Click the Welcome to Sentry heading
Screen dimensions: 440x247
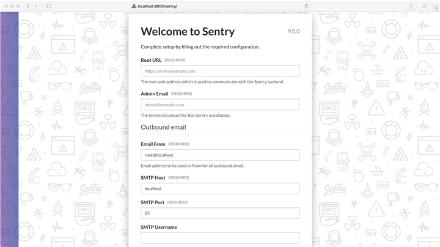(188, 31)
